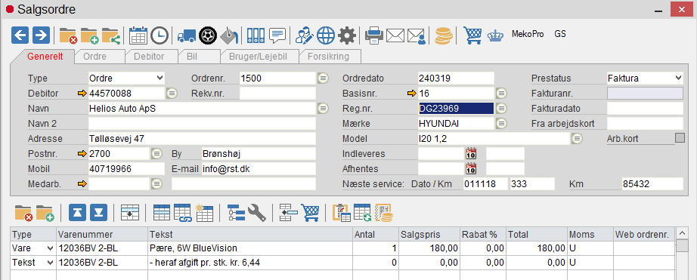Click the E-mail field containing info@rst.dk
Screen dimensions: 697x280
259,168
